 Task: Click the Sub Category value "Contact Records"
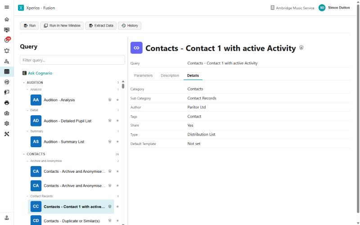click(202, 98)
